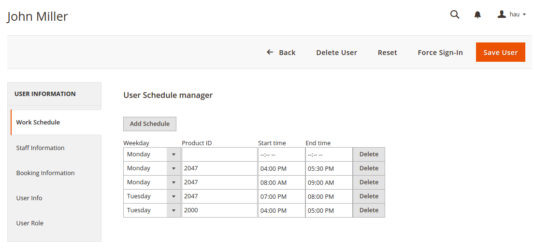
Task: Open Weekday dropdown in the empty row
Action: [x=152, y=154]
